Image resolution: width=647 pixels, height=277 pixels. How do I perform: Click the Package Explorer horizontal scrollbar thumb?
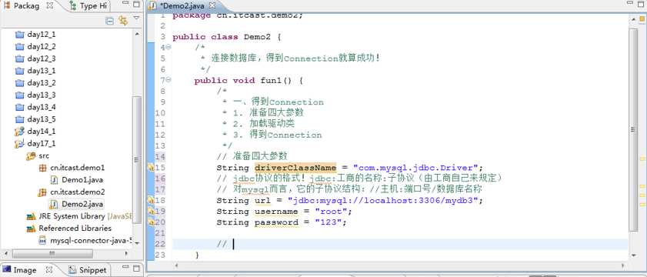(x=52, y=253)
